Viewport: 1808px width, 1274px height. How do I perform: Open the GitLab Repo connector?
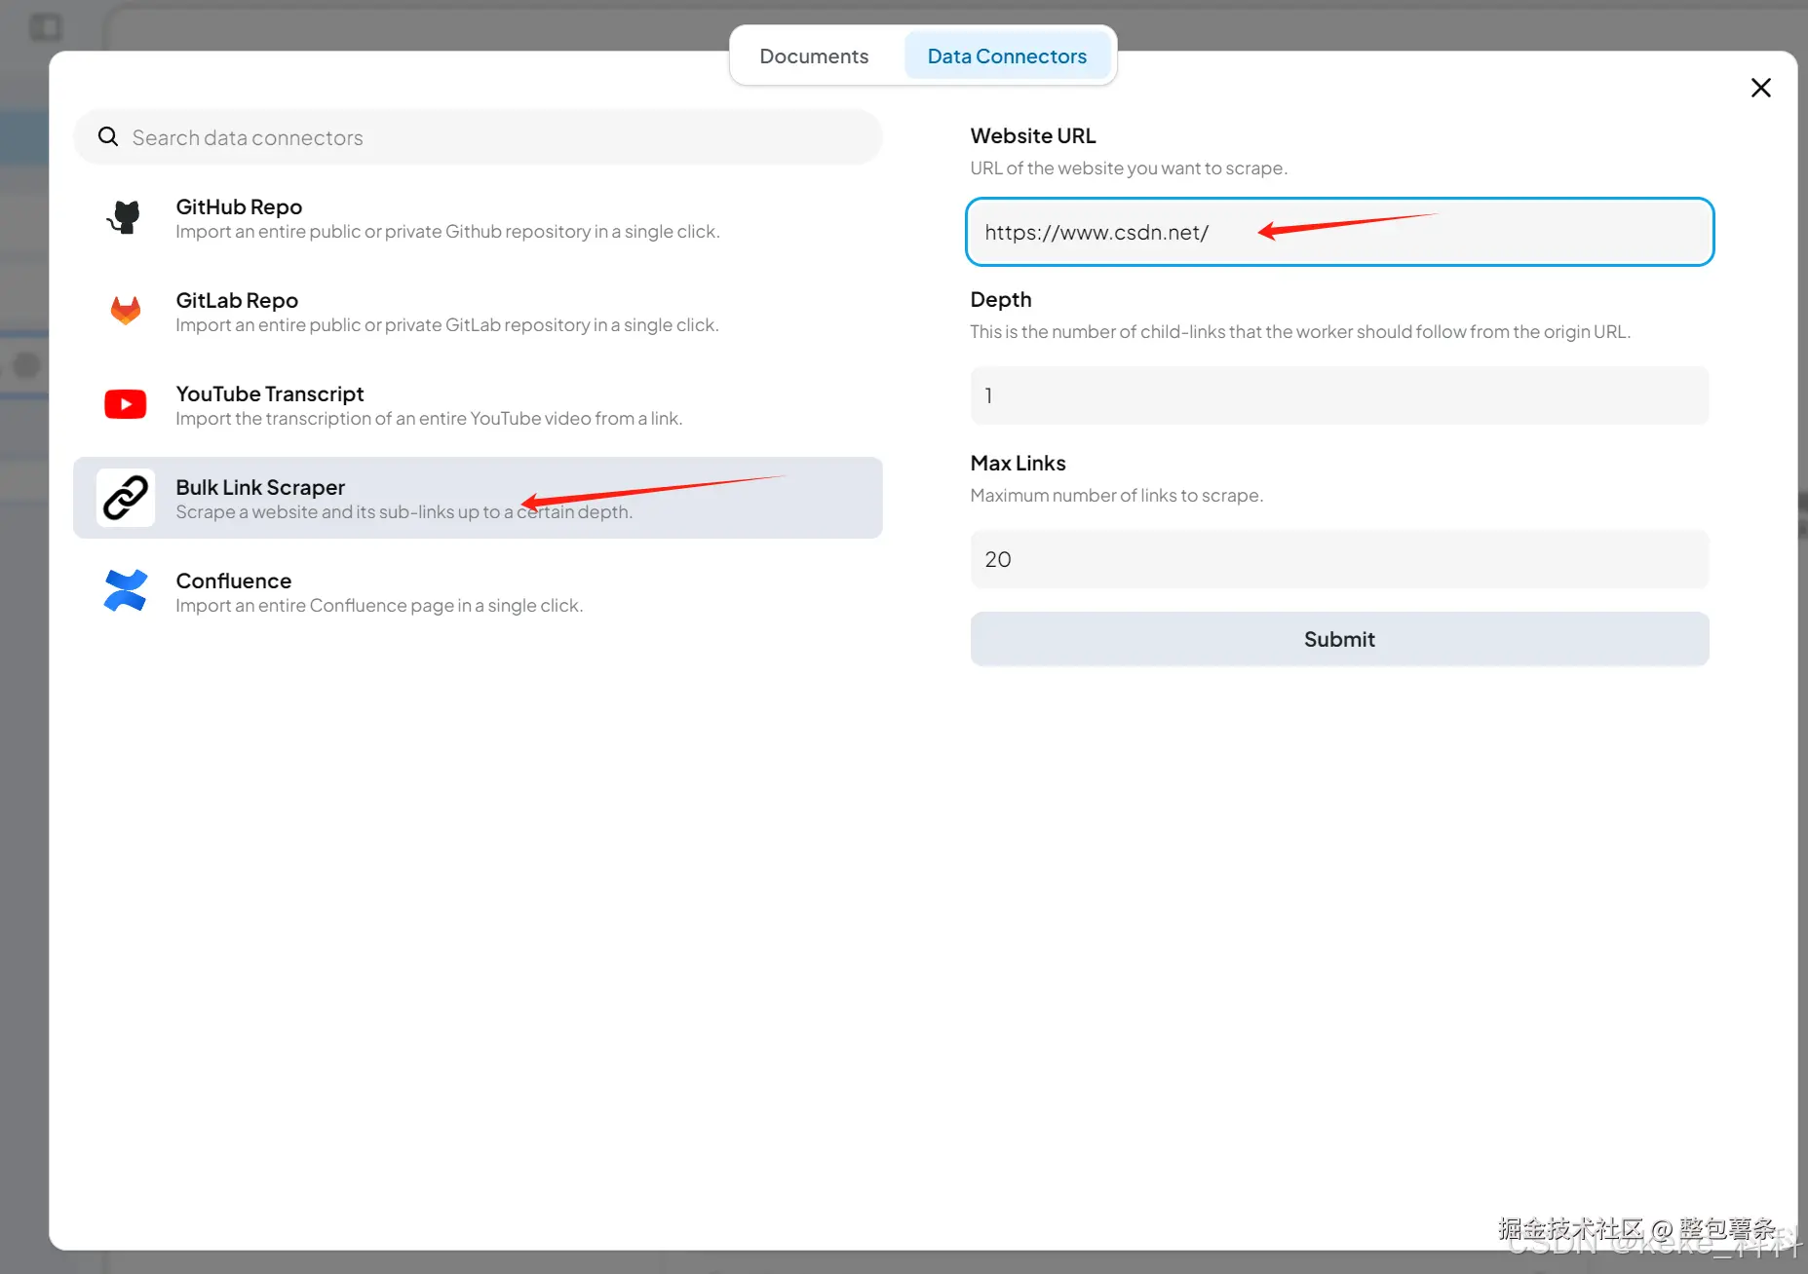[x=479, y=312]
